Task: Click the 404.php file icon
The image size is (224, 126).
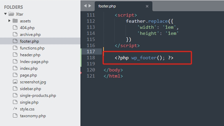Action: [15, 27]
